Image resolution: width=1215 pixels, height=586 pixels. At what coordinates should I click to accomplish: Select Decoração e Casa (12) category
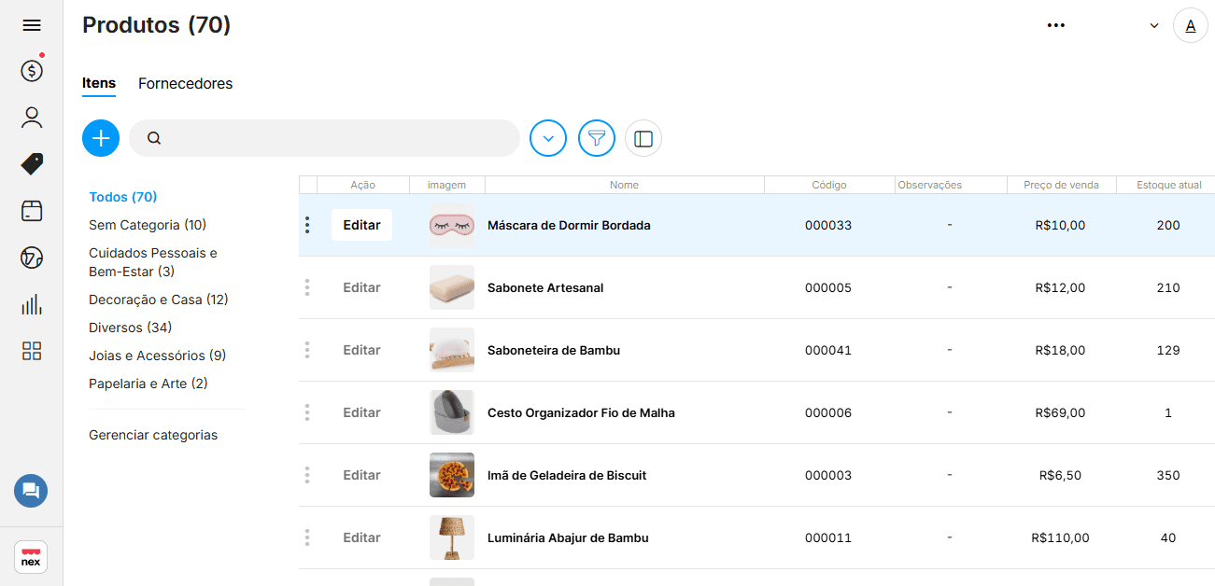click(159, 300)
